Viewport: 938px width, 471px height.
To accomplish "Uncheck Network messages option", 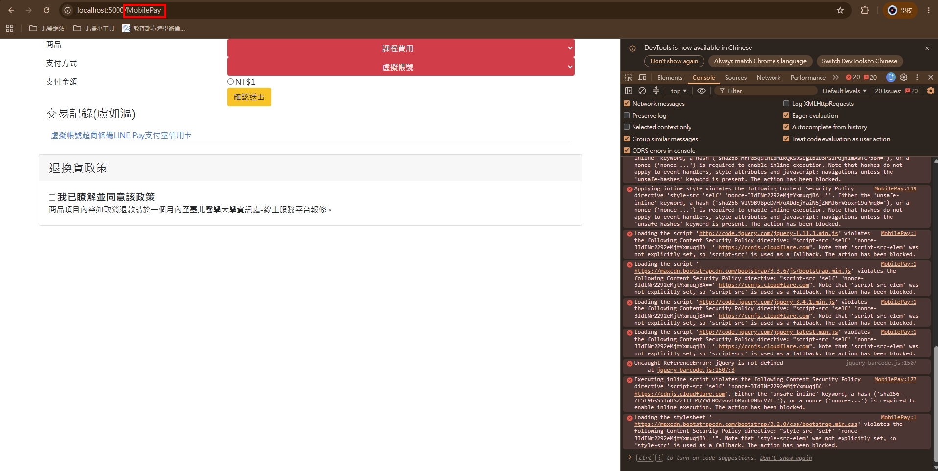I will (x=627, y=103).
